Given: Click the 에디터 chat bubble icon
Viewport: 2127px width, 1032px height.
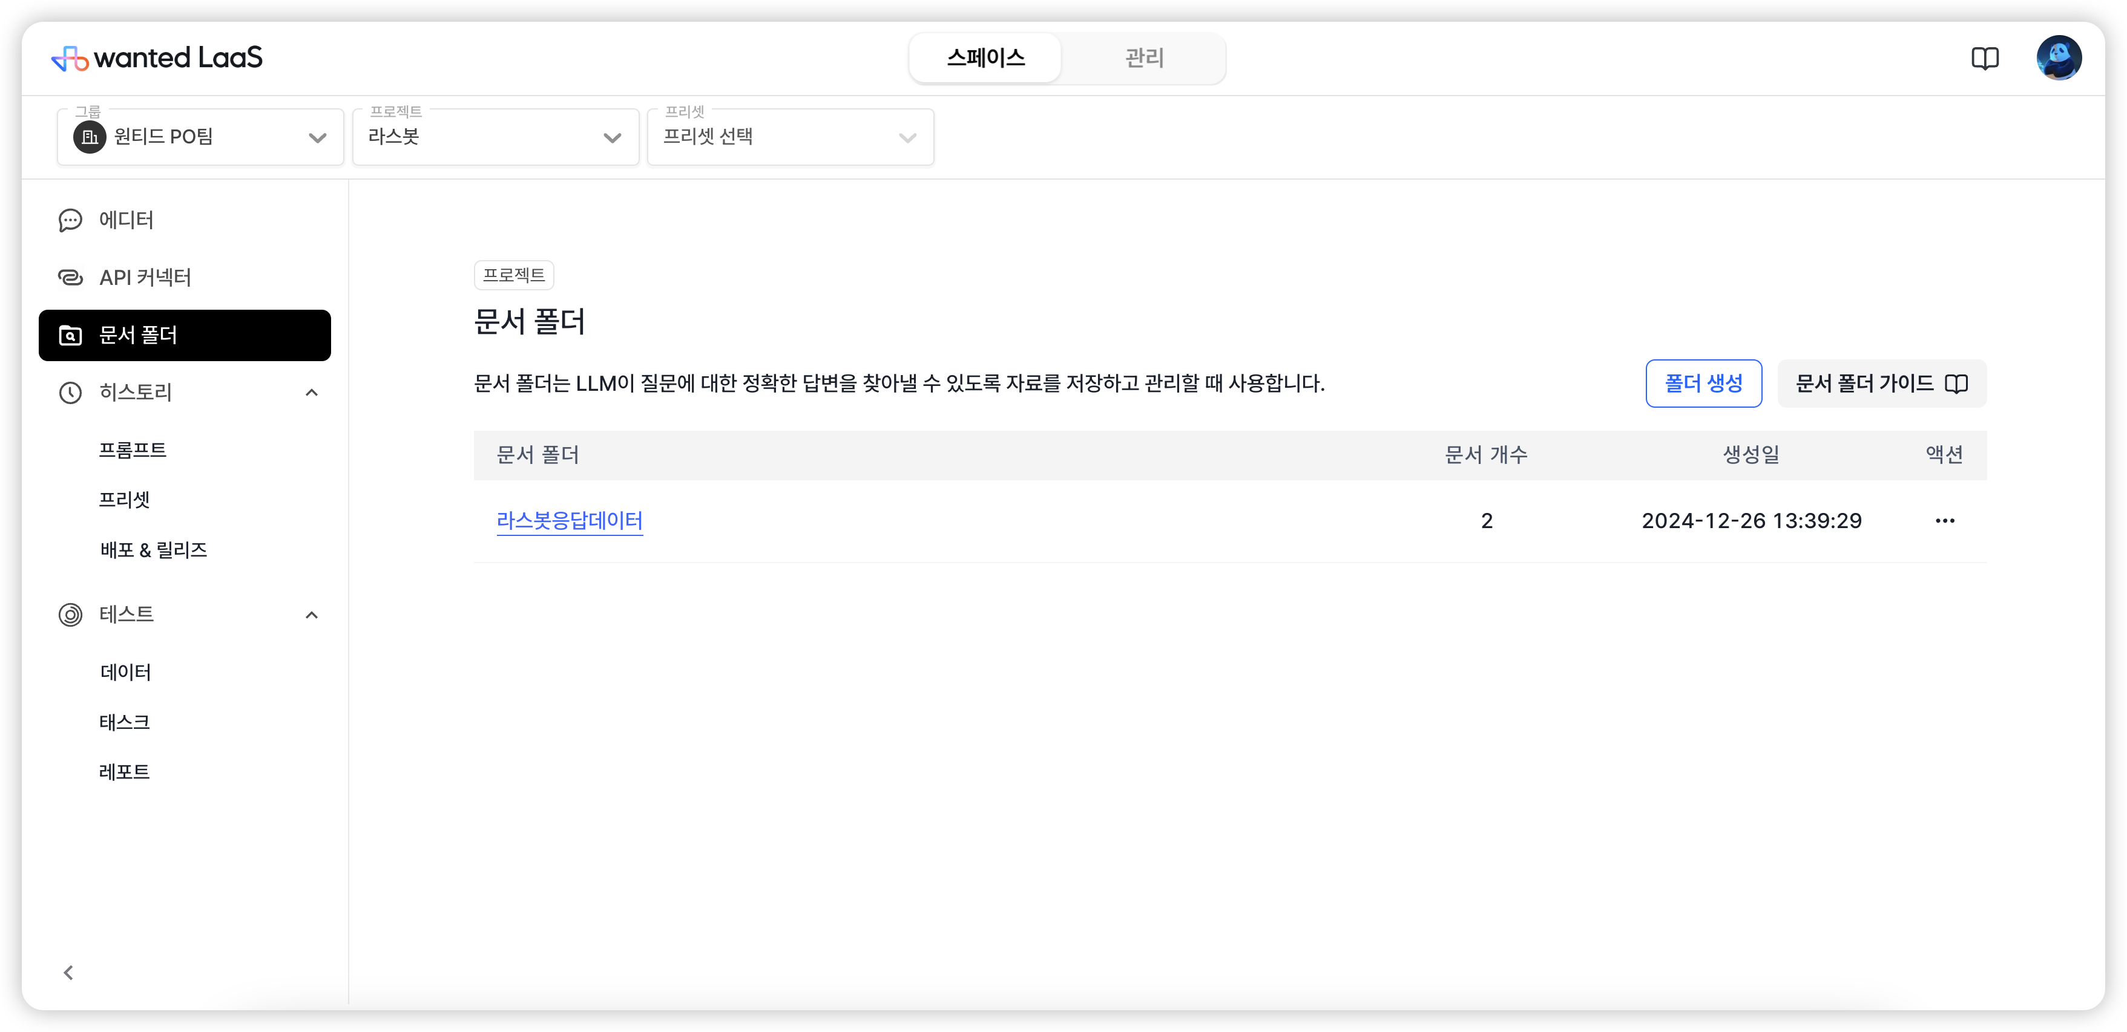Looking at the screenshot, I should pyautogui.click(x=70, y=220).
